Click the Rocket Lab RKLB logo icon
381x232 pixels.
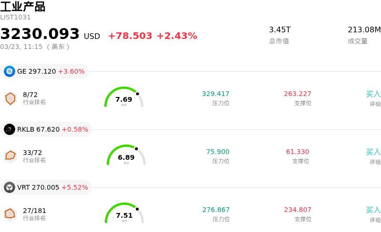(x=10, y=129)
